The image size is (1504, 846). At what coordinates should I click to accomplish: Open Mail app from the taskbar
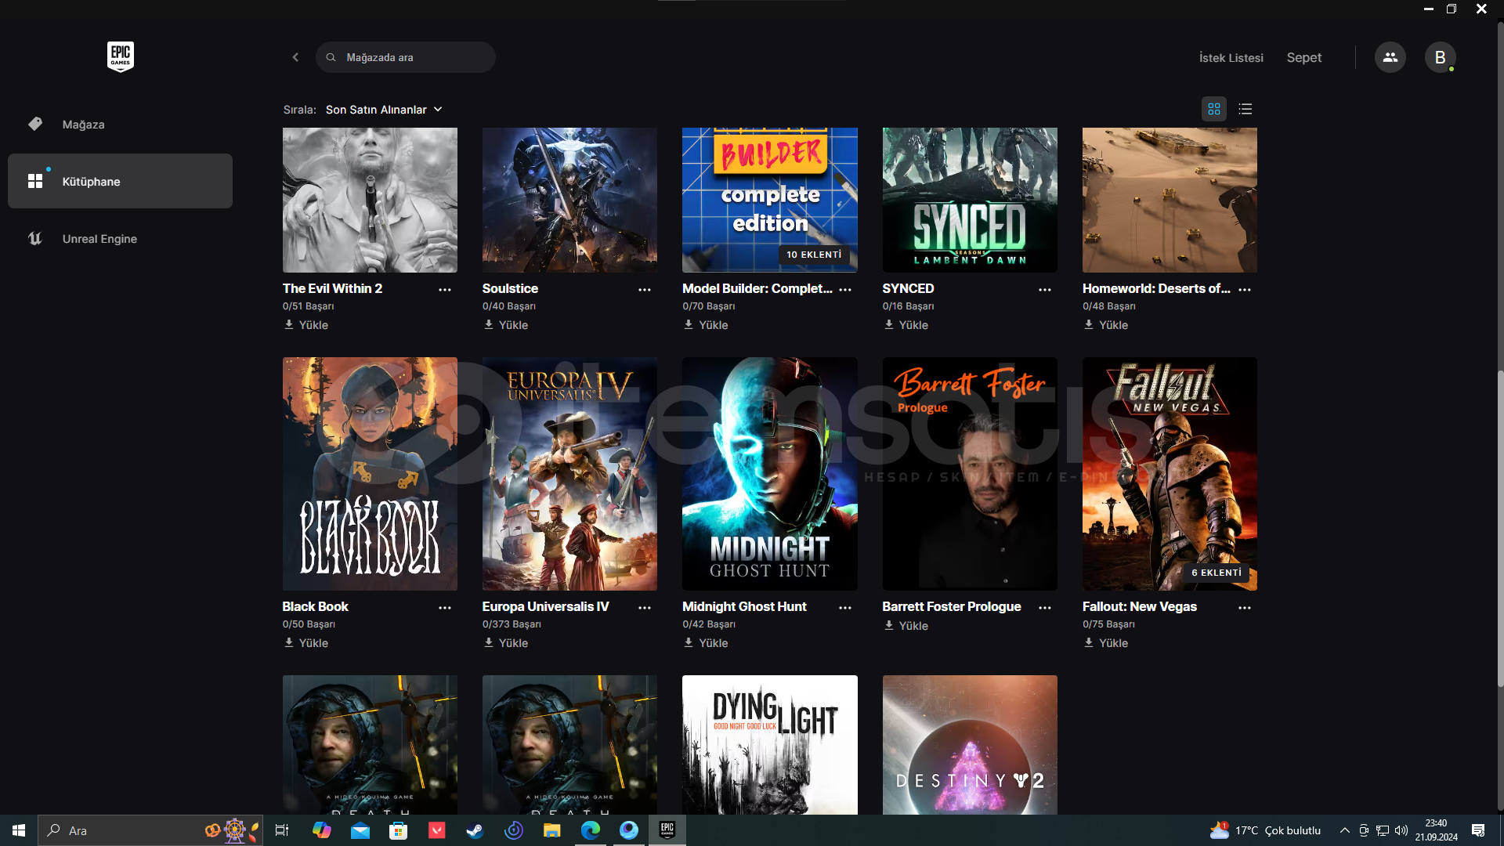[x=360, y=830]
